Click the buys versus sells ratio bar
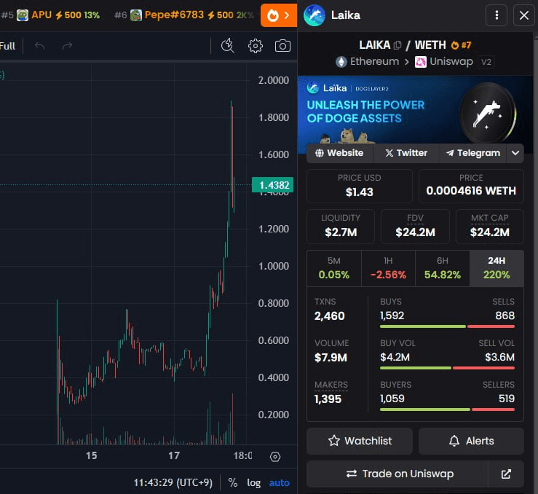Screen dimensions: 538x494 point(447,326)
